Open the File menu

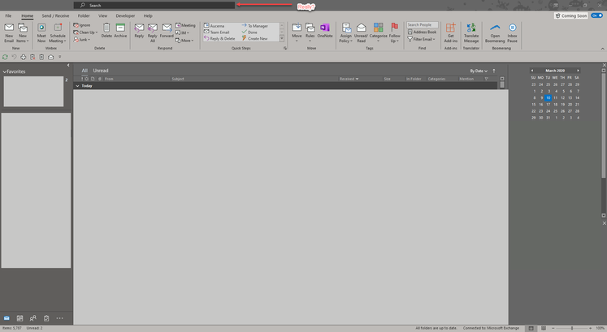point(8,16)
